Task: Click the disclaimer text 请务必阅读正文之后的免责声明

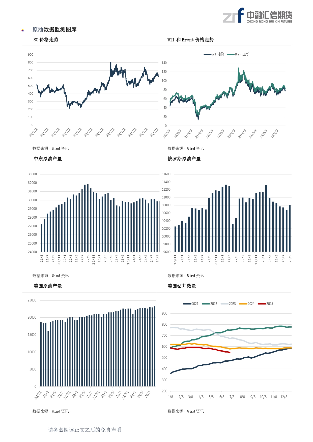Action: 85,430
